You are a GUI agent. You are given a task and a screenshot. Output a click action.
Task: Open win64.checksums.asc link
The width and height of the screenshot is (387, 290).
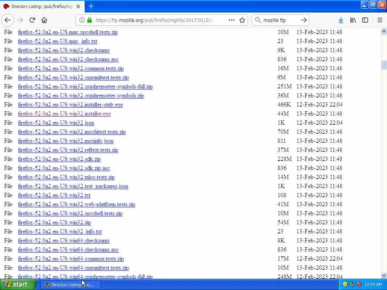click(x=68, y=250)
